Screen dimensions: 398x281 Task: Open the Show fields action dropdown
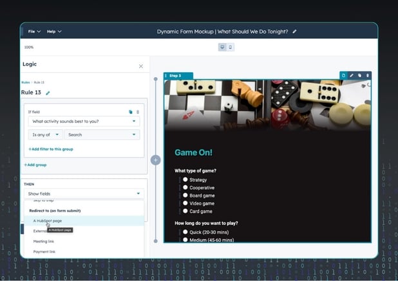pos(84,194)
